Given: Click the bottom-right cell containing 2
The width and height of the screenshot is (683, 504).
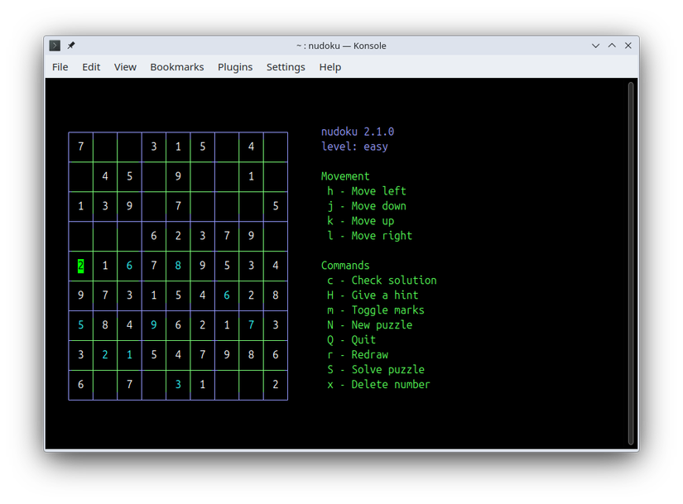Looking at the screenshot, I should click(275, 384).
